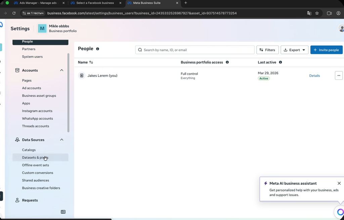Open Instagram accounts

[37, 111]
